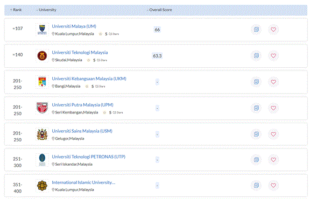The height and width of the screenshot is (199, 310).
Task: Open Universiti Putra Malaysia (UPM) link
Action: (x=83, y=105)
